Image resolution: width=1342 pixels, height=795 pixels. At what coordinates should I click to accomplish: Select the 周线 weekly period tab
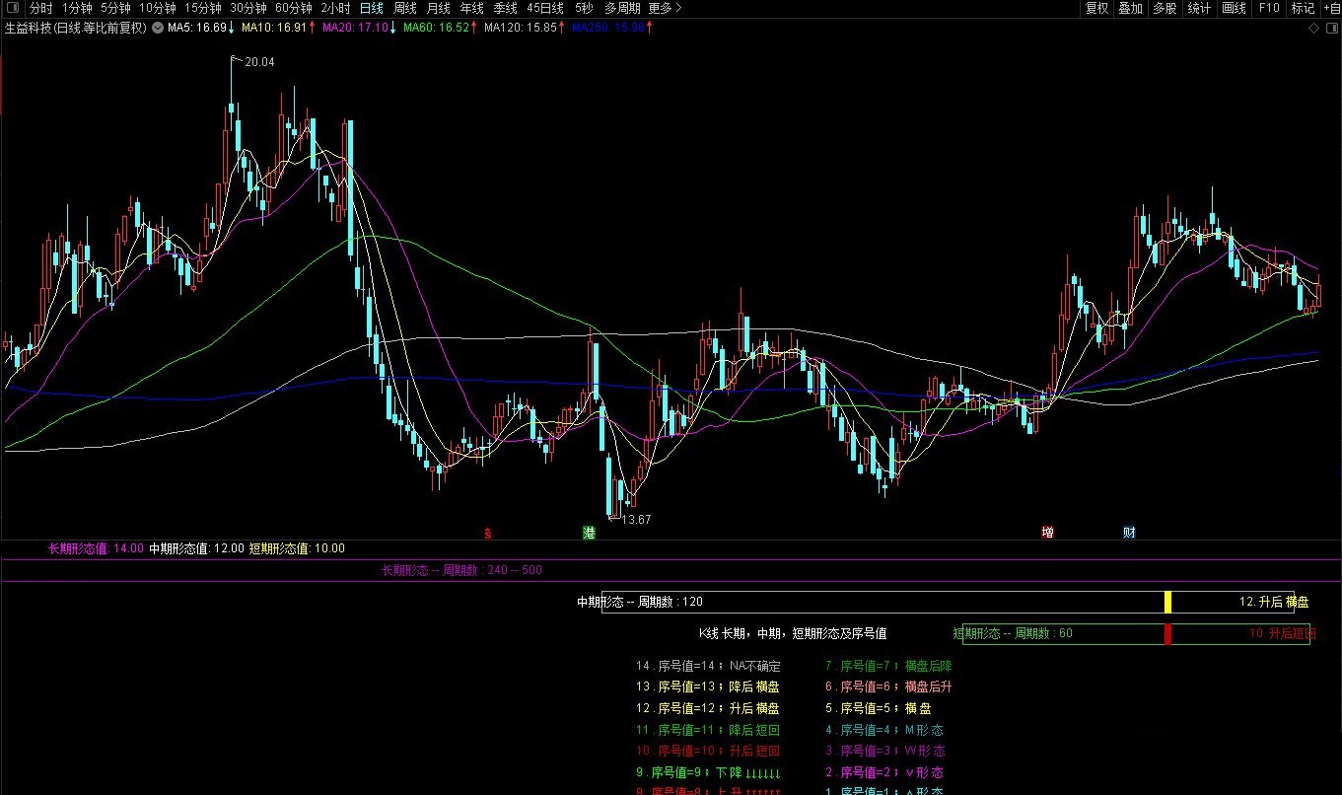(405, 8)
